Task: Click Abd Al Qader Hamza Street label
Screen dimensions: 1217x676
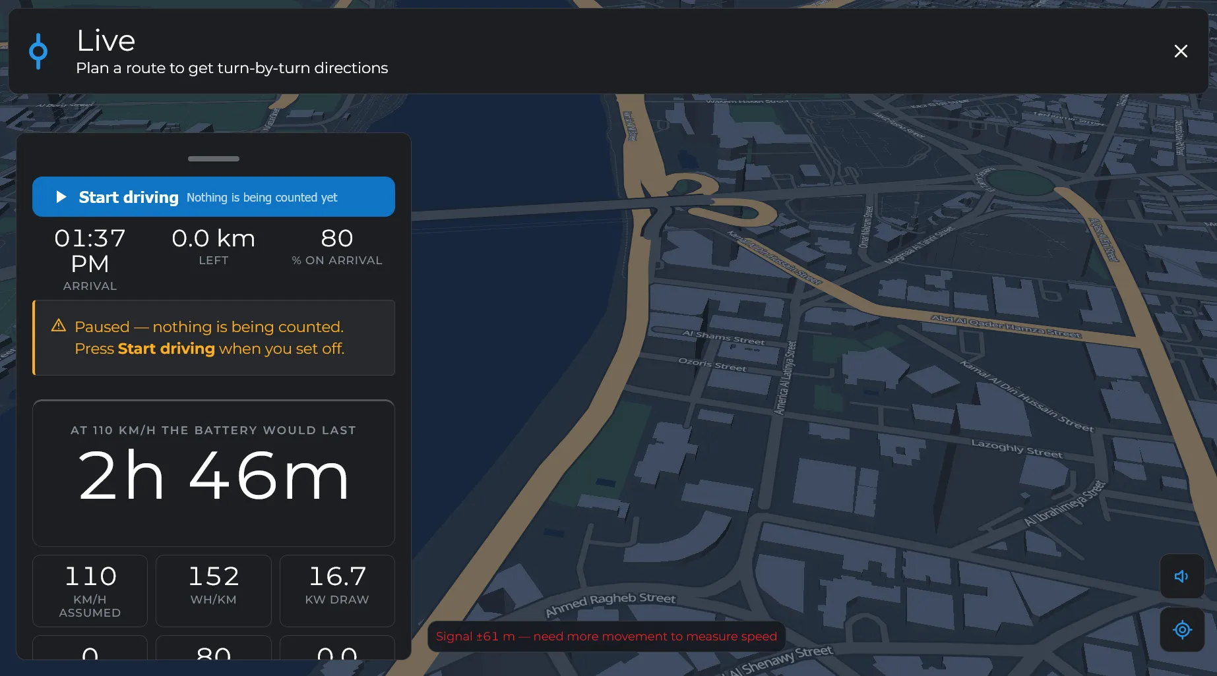Action: pos(1006,326)
